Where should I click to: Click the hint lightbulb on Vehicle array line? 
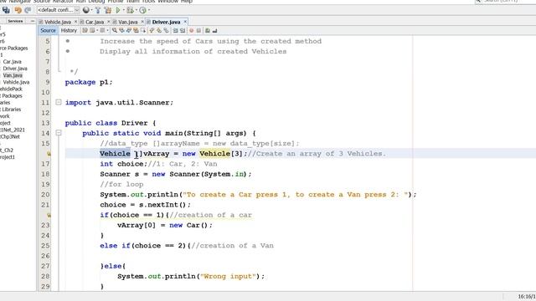pyautogui.click(x=49, y=154)
